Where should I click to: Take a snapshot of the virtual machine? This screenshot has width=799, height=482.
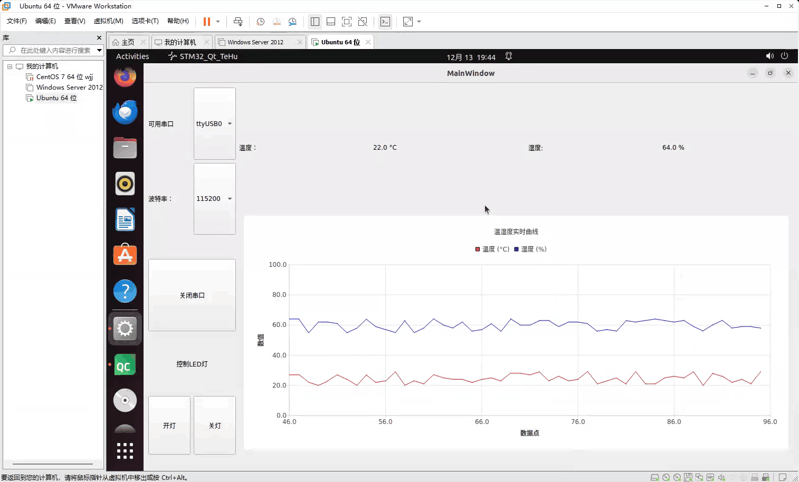[260, 22]
